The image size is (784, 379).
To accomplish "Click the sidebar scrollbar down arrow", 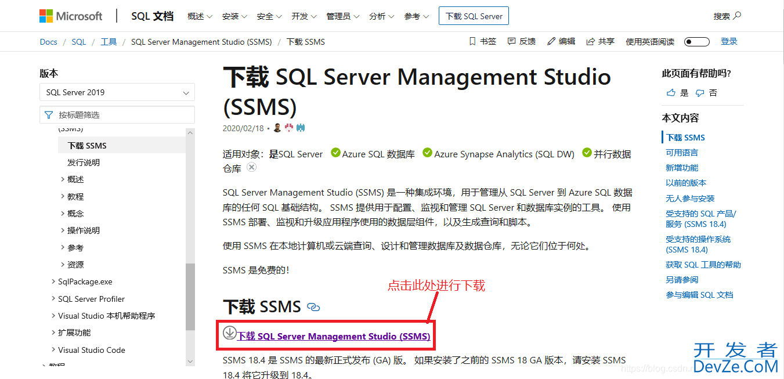I will (x=190, y=362).
